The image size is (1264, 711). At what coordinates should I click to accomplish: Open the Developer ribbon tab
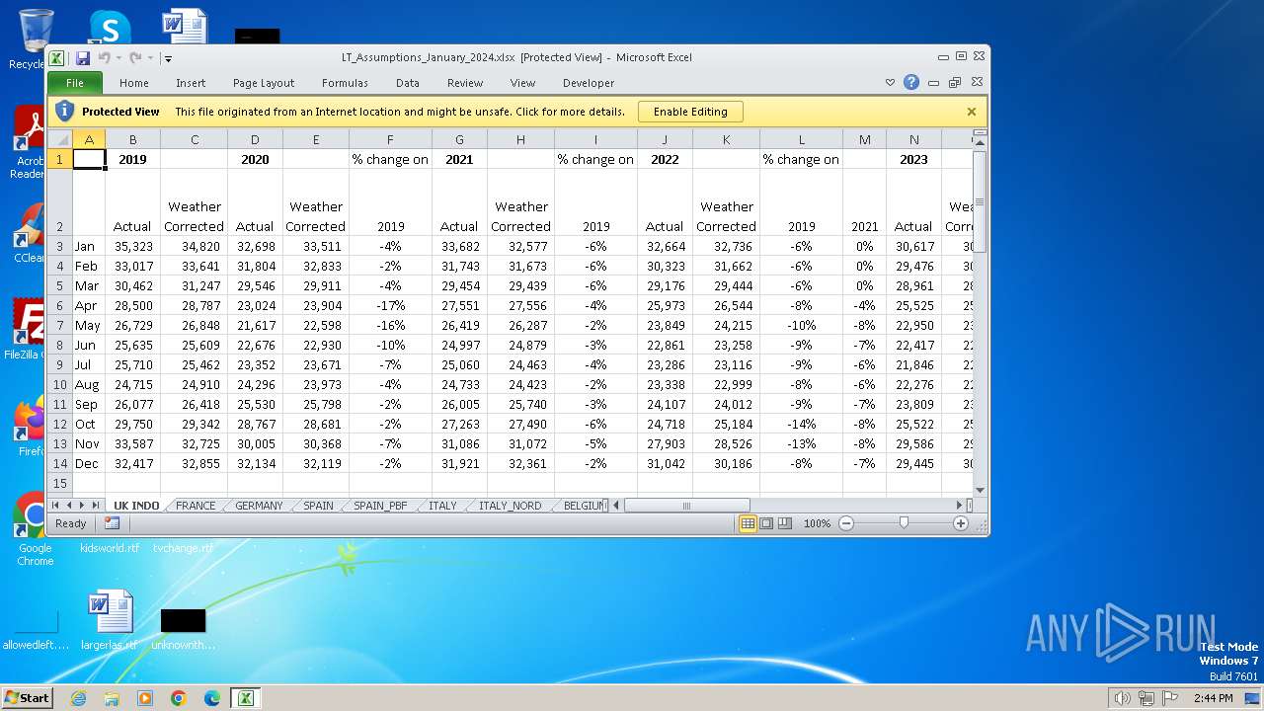589,83
